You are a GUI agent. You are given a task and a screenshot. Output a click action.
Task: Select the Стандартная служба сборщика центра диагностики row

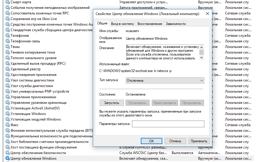click(51, 30)
